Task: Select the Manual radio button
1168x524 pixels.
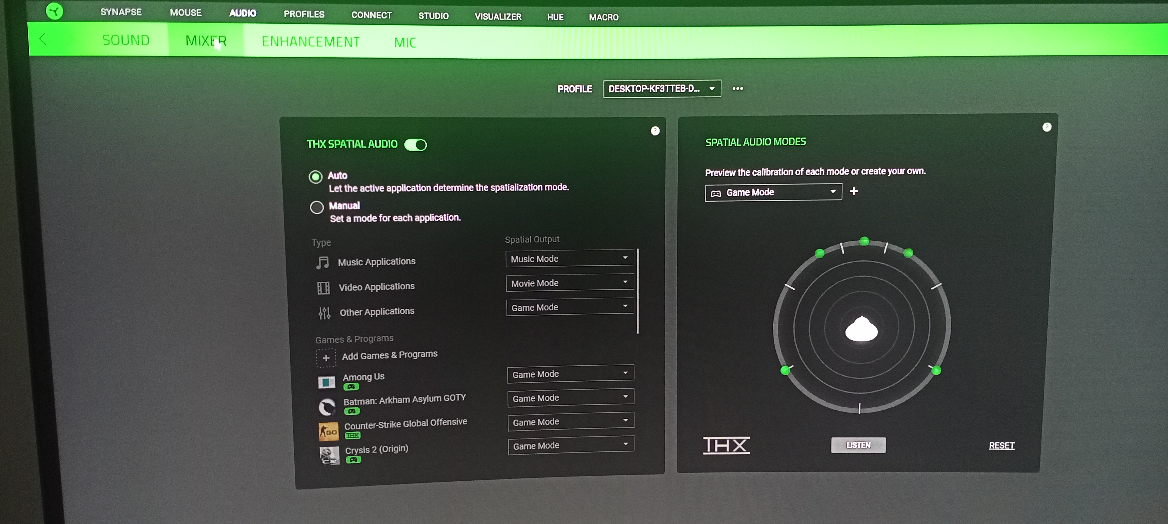Action: 317,207
